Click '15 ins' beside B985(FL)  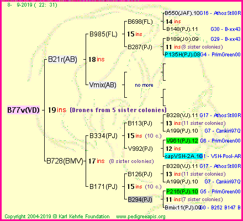click(x=135, y=34)
